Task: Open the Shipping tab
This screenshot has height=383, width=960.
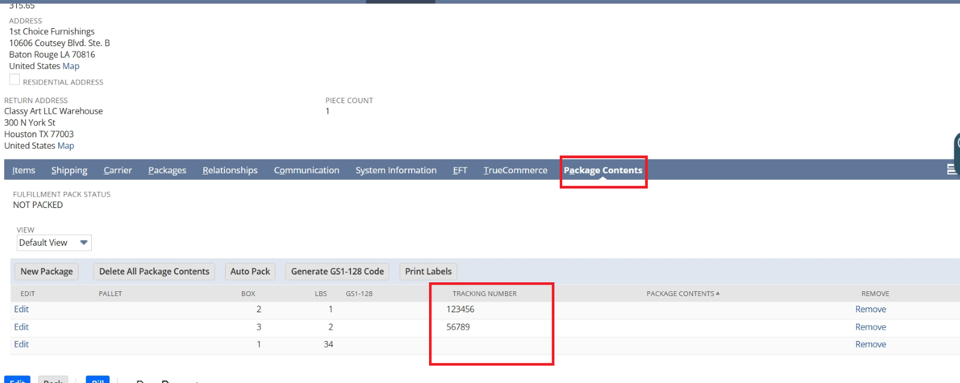Action: pos(69,170)
